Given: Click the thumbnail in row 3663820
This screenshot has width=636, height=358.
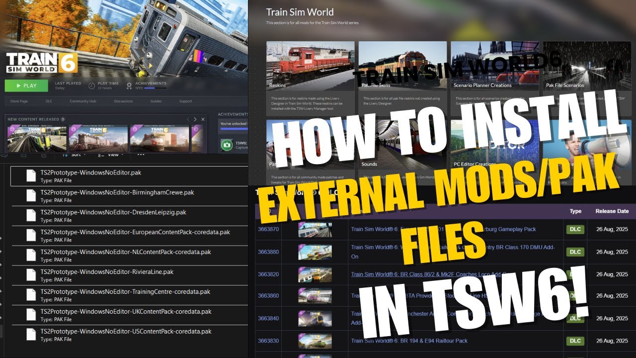Looking at the screenshot, I should pyautogui.click(x=315, y=274).
